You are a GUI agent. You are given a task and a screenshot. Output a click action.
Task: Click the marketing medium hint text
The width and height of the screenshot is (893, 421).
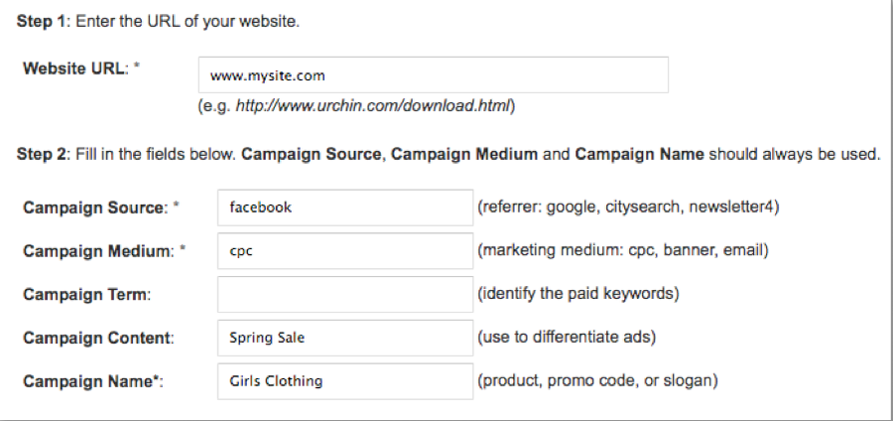tap(622, 251)
